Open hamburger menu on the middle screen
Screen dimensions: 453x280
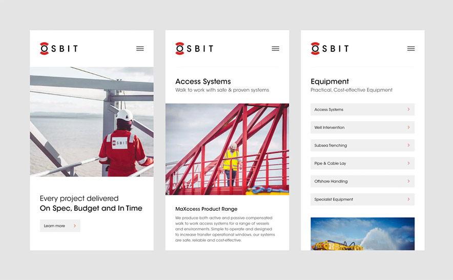(275, 49)
